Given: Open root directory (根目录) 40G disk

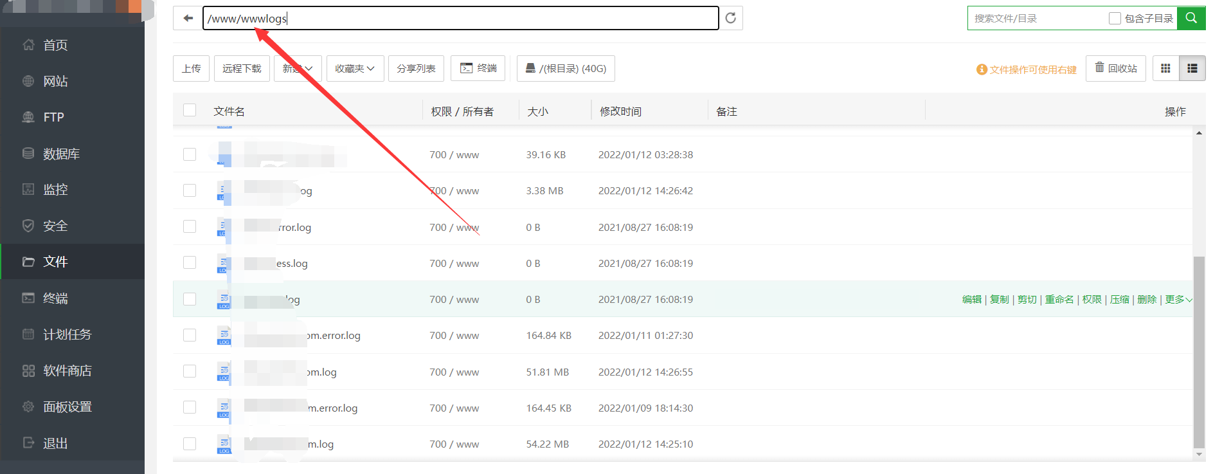Looking at the screenshot, I should coord(566,68).
